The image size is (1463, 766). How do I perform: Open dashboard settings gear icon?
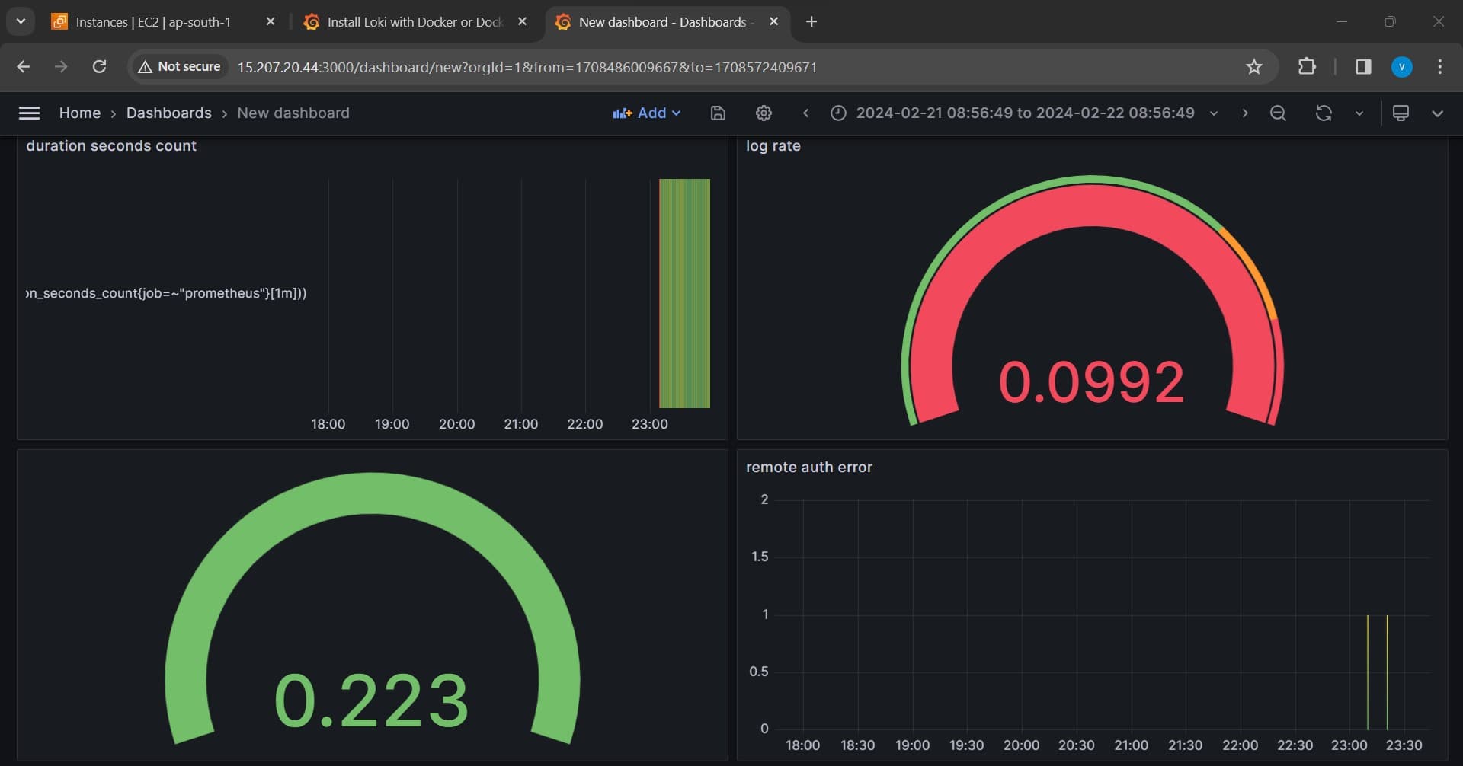click(764, 113)
